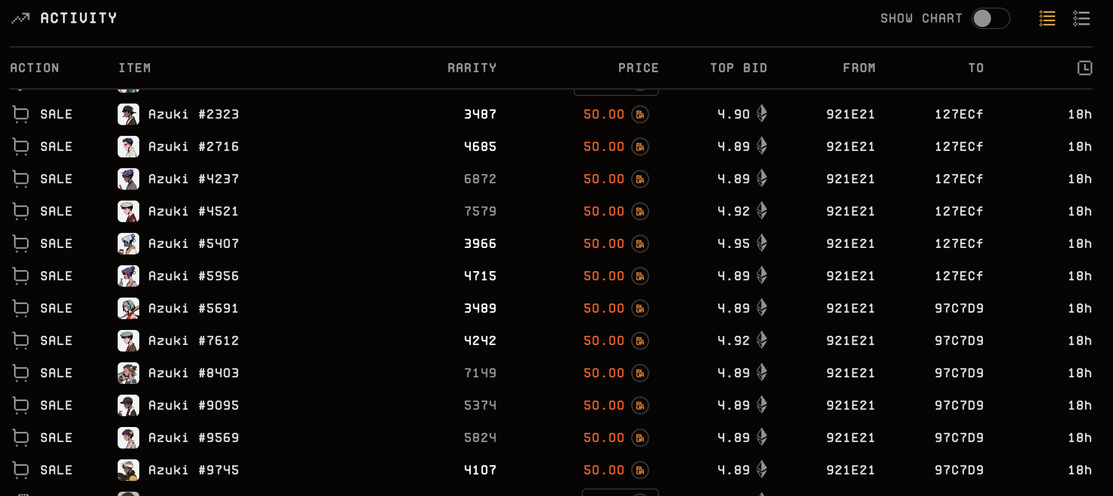Image resolution: width=1113 pixels, height=496 pixels.
Task: Click the Blur token icon for Azuki #5407
Action: pyautogui.click(x=640, y=244)
